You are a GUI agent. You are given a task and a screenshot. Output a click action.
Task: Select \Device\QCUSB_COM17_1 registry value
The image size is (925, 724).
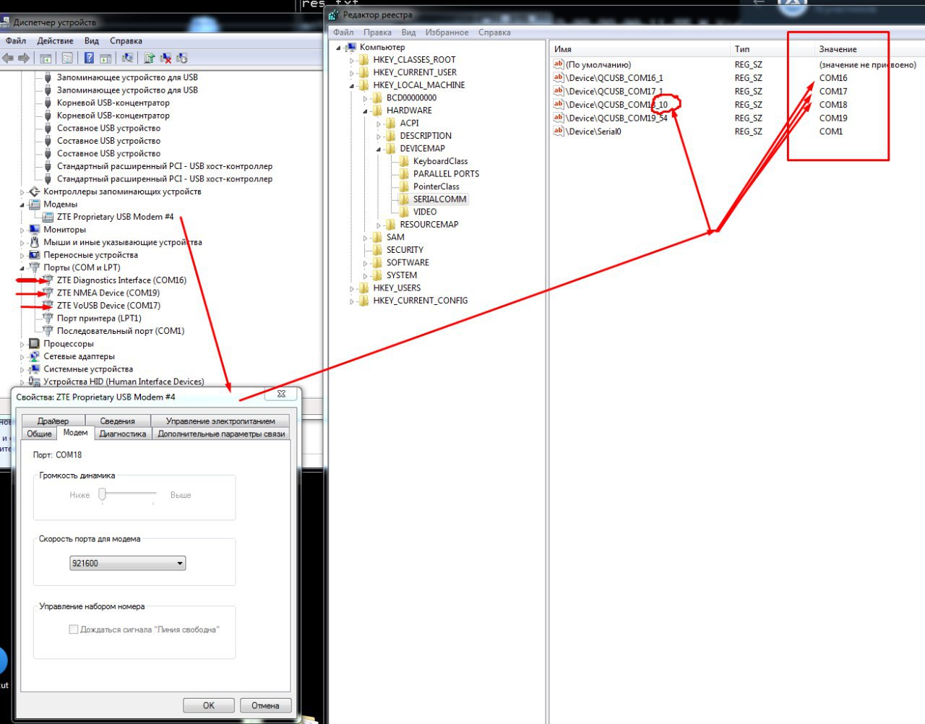614,92
